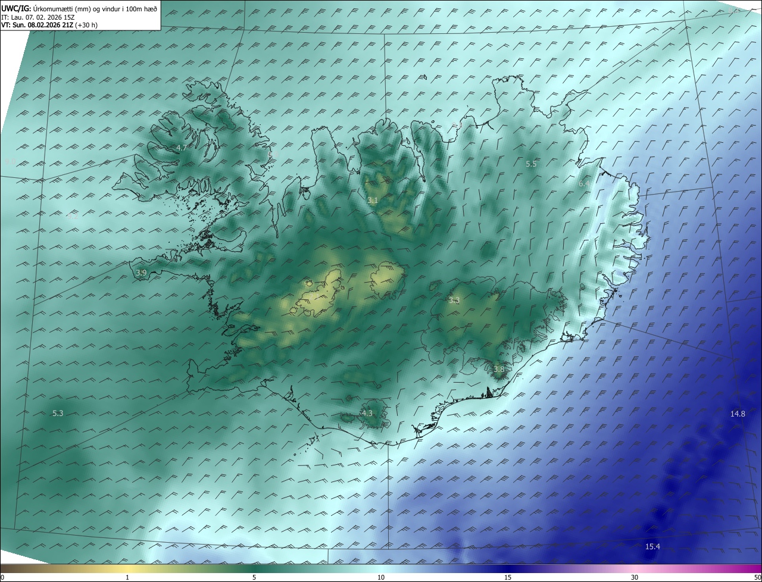Viewport: 762px width, 582px height.
Task: Select the colorbar tick label 1
Action: (x=127, y=577)
